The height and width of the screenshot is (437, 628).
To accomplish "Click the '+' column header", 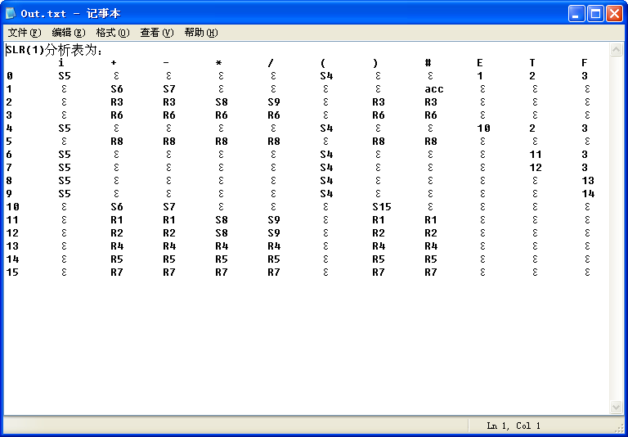I will [114, 63].
